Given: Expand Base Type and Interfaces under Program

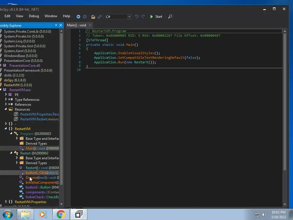Looking at the screenshot, I should point(17,138).
